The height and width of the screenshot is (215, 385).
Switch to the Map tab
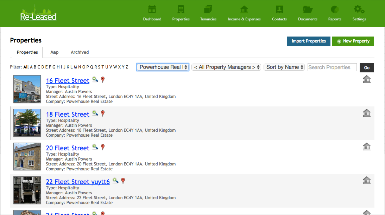54,52
